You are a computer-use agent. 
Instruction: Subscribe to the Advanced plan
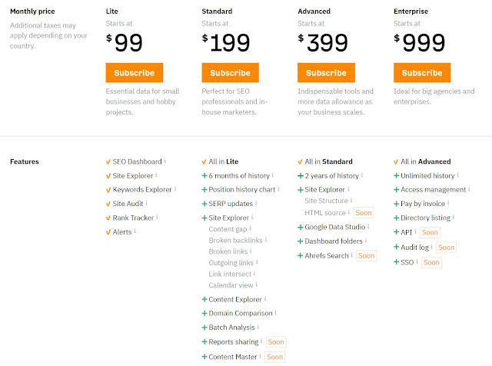pyautogui.click(x=326, y=72)
